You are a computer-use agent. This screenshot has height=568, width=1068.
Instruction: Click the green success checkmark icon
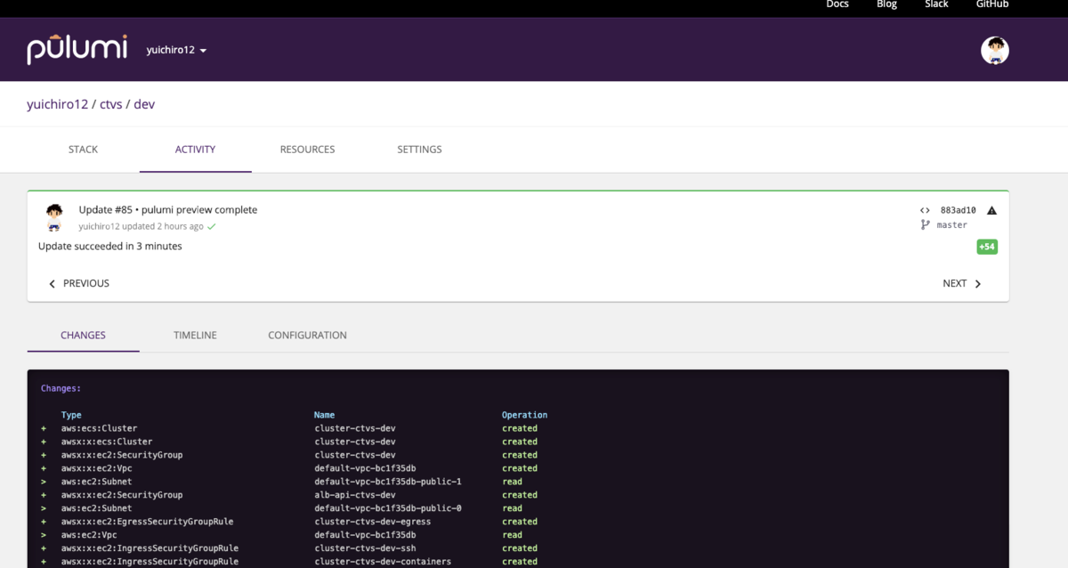(x=211, y=227)
